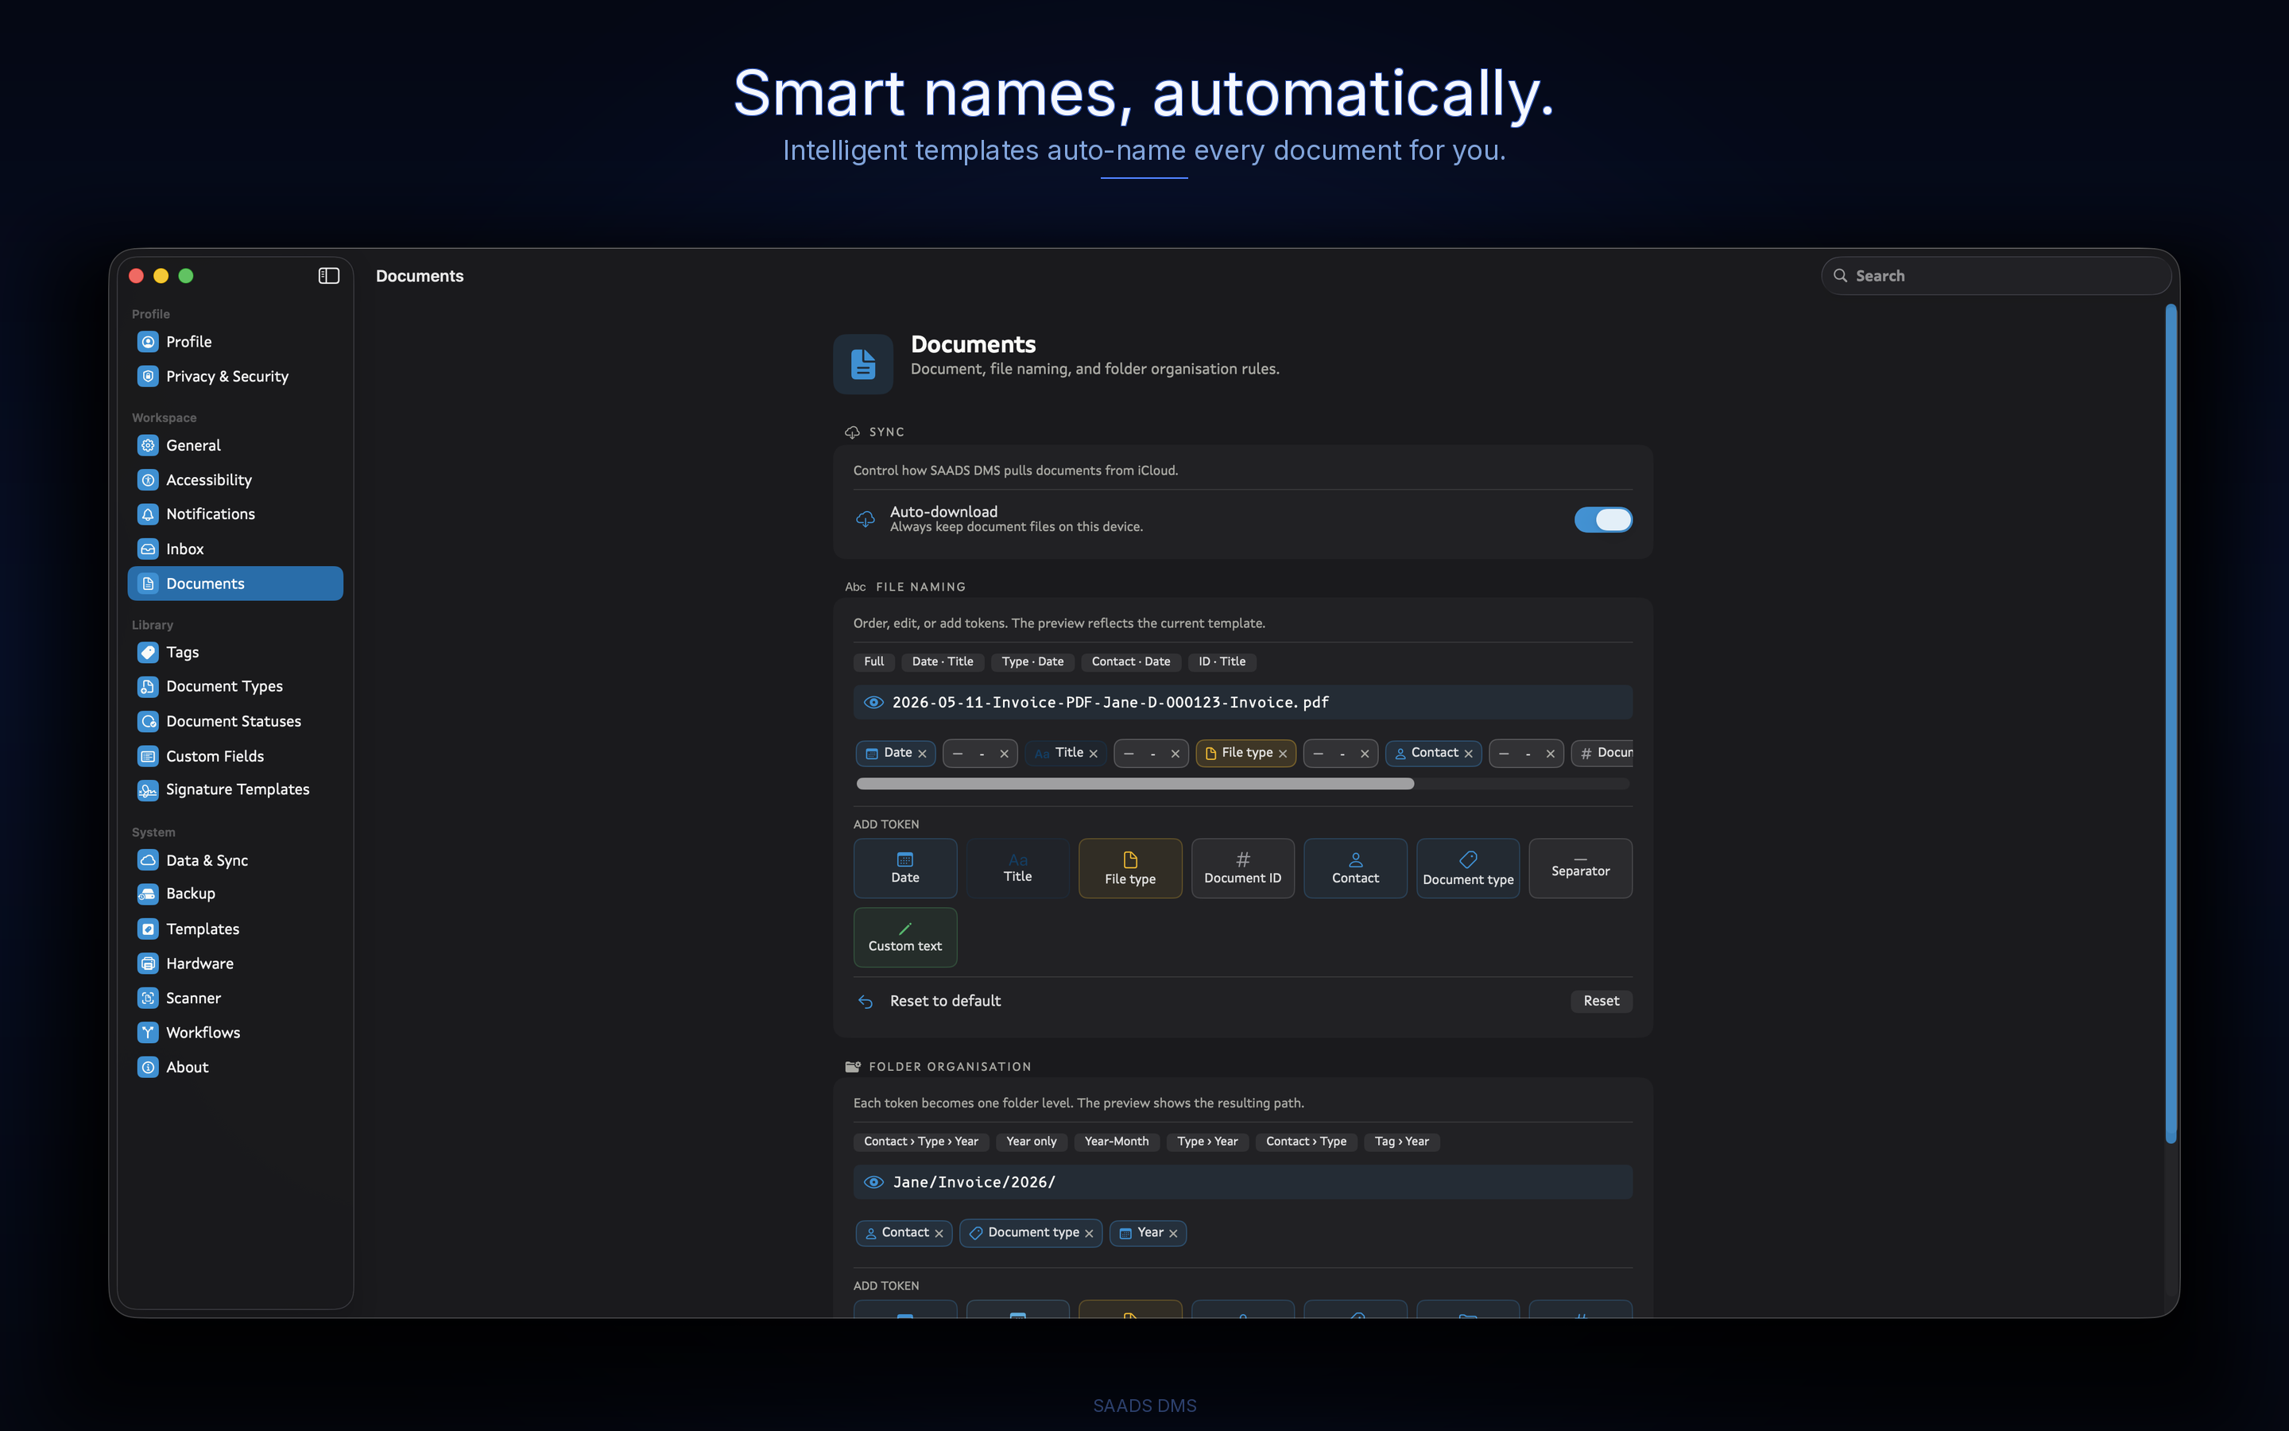Apply Year only folder preset

[x=1031, y=1142]
